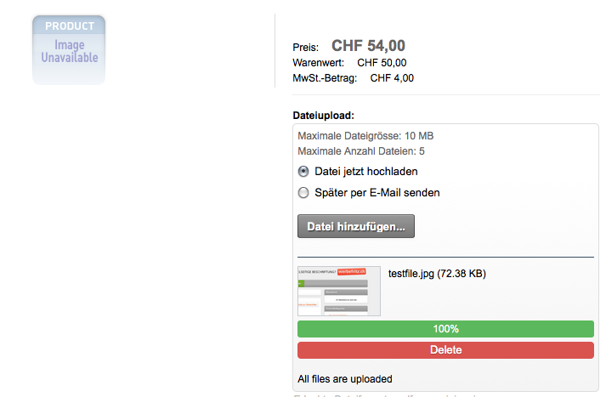The image size is (606, 397).
Task: Click the MwSt.-Betrag amount CHF 4,00
Action: (x=392, y=78)
